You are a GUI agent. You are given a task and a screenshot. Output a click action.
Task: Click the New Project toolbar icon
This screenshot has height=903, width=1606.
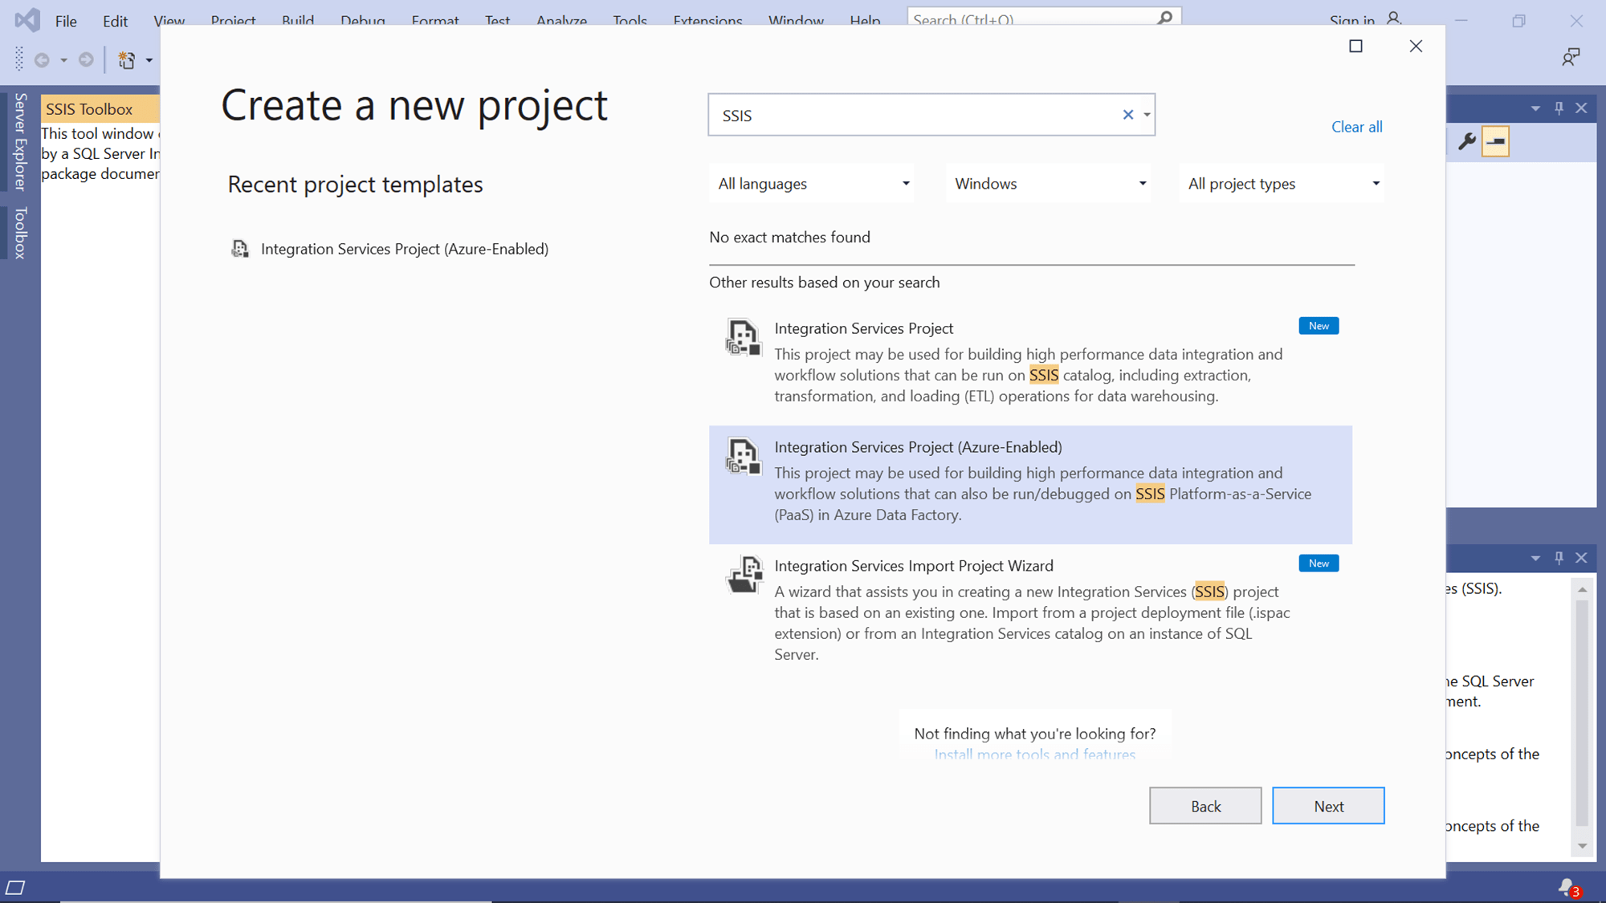126,59
